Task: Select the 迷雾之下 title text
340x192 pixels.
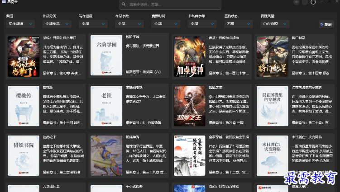Action: click(x=50, y=137)
